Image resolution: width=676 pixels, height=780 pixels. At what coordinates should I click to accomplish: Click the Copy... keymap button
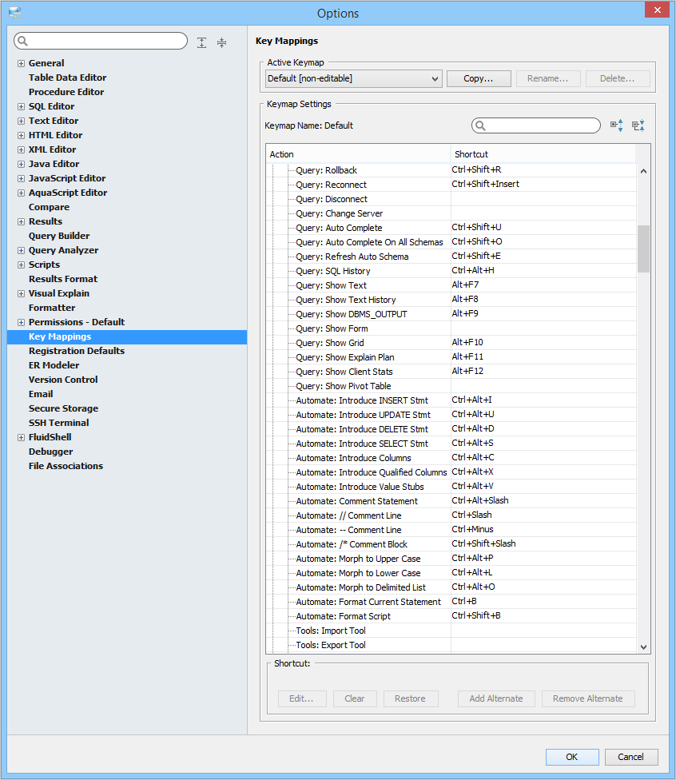(479, 78)
